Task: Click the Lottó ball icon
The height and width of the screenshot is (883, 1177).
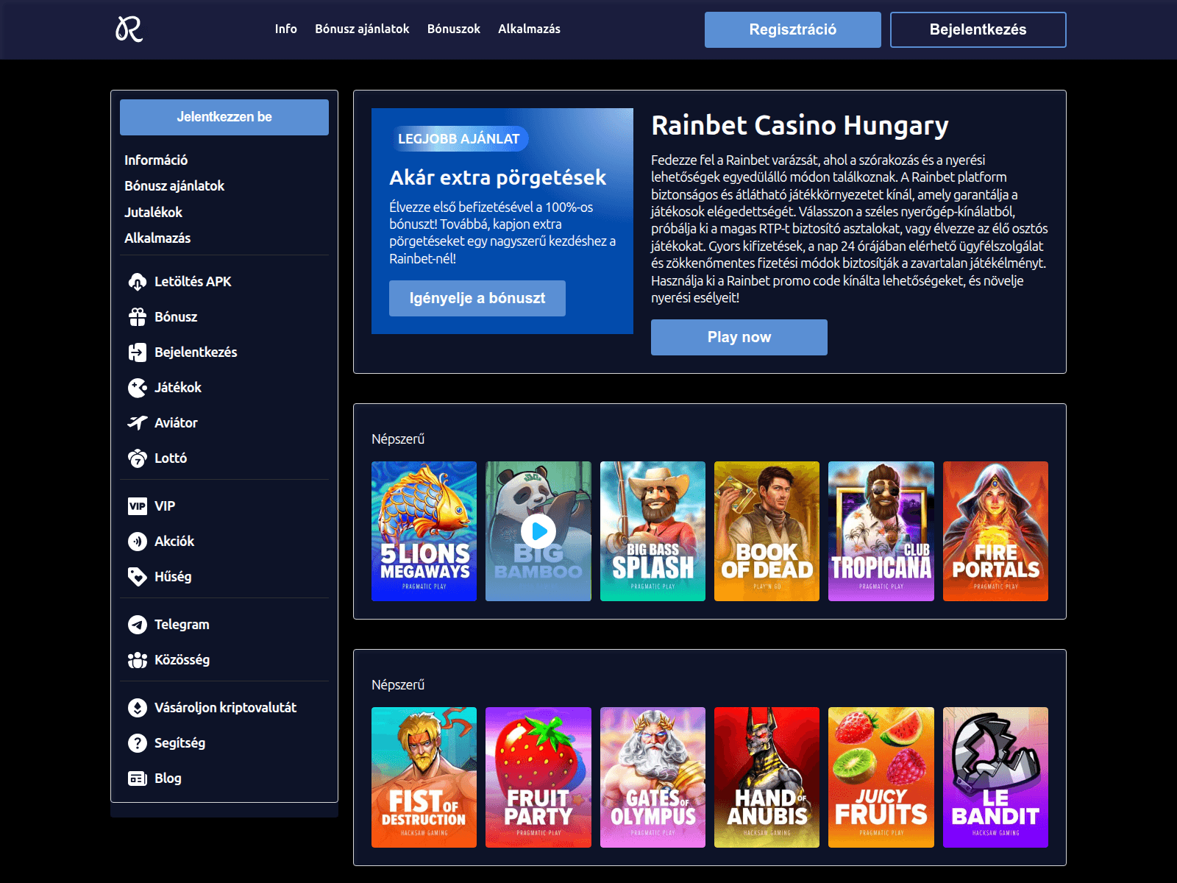Action: [138, 458]
